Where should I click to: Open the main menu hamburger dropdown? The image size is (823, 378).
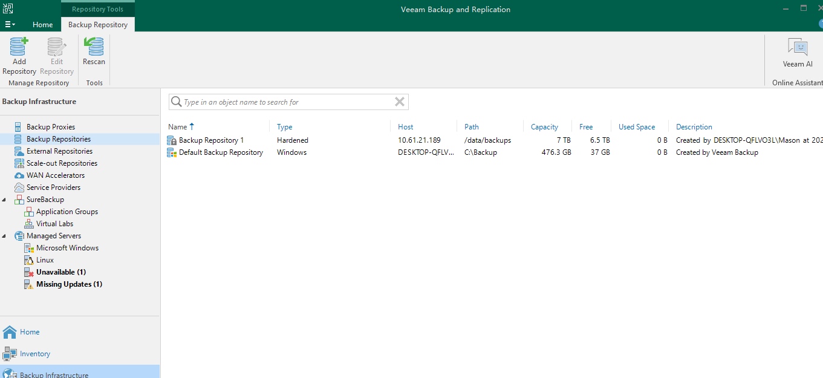point(10,24)
